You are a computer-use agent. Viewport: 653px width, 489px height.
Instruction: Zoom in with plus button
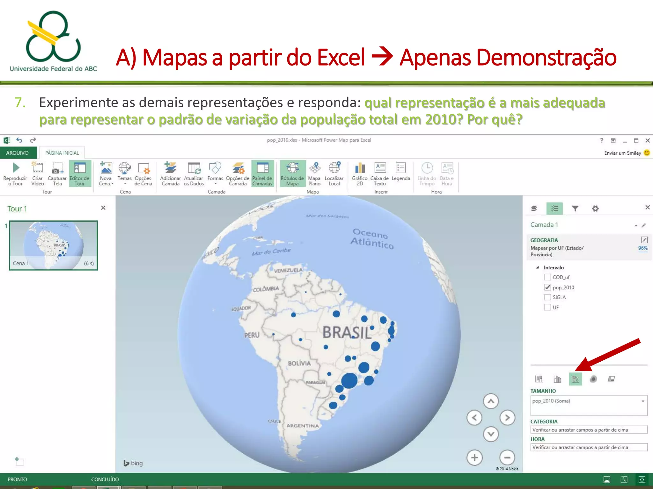coord(475,458)
